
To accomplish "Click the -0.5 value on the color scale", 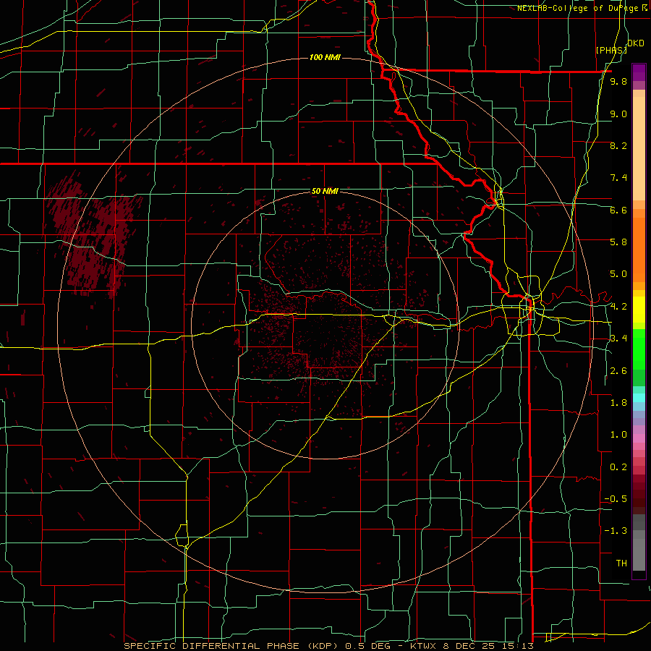I will coord(616,499).
